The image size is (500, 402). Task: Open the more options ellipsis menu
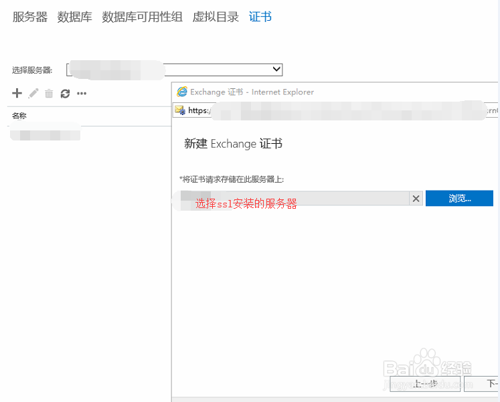82,94
